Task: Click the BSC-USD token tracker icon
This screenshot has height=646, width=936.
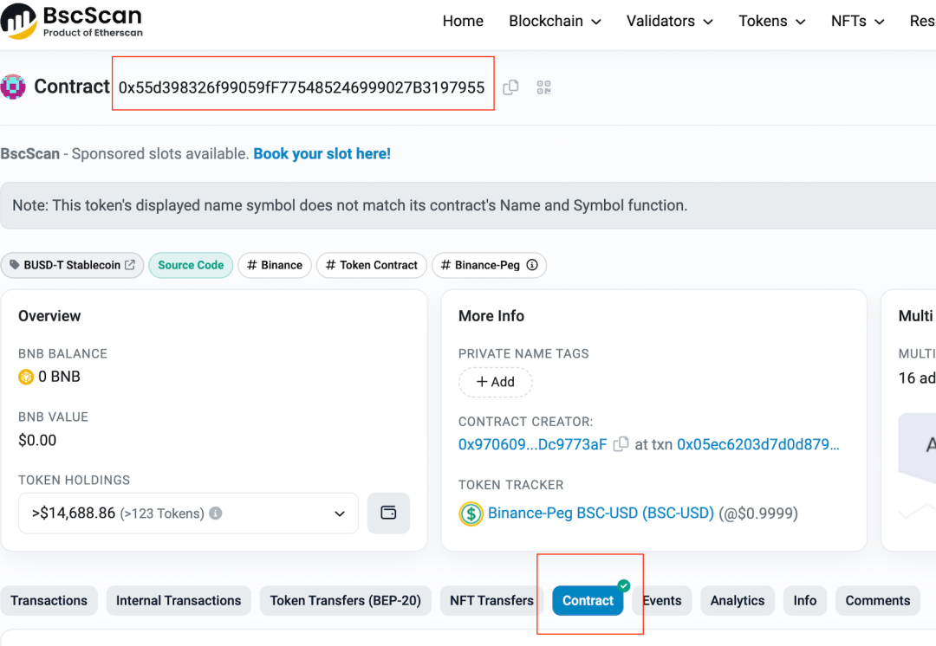Action: [471, 514]
